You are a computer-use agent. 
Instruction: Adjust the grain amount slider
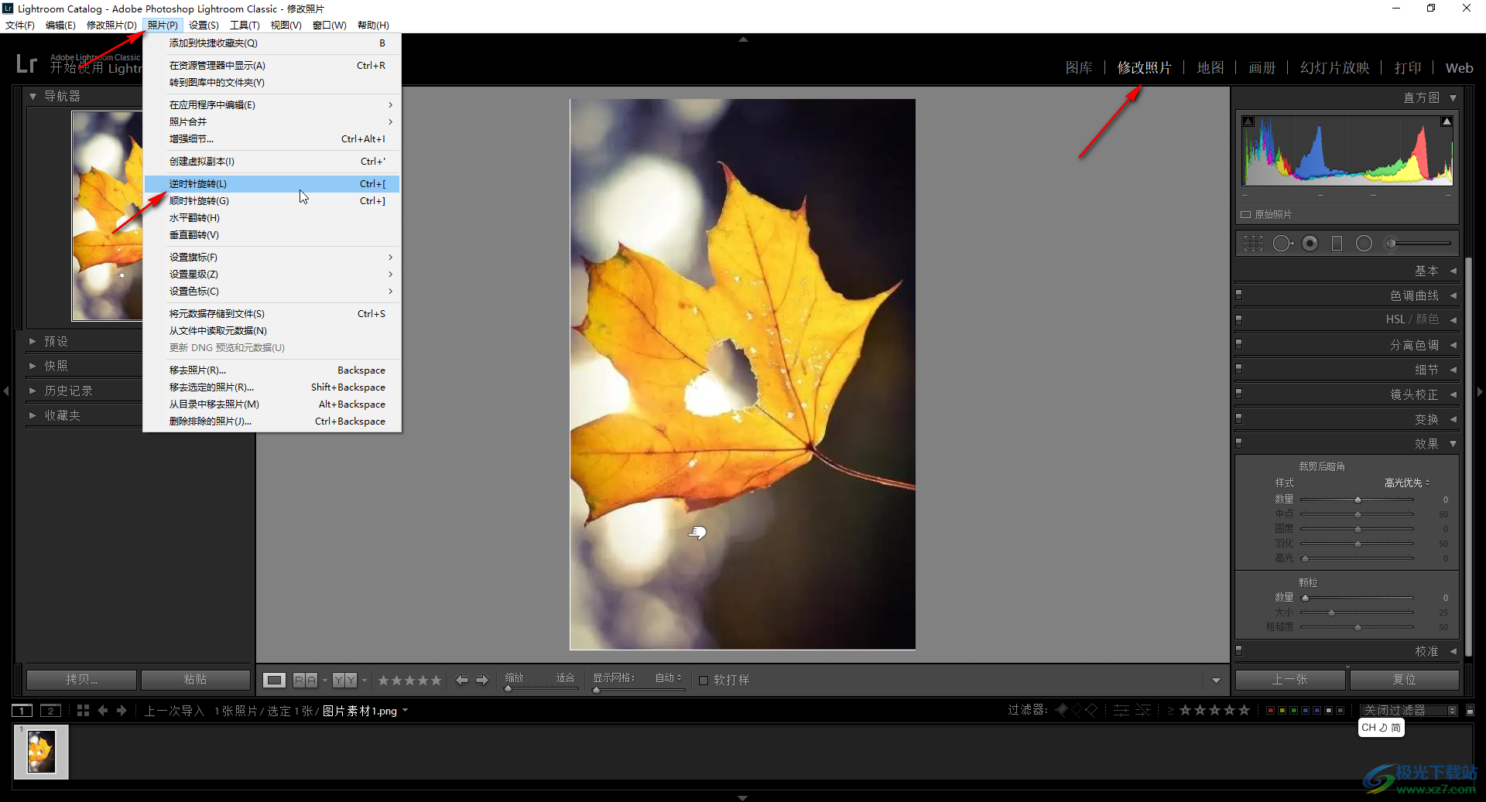click(1305, 598)
